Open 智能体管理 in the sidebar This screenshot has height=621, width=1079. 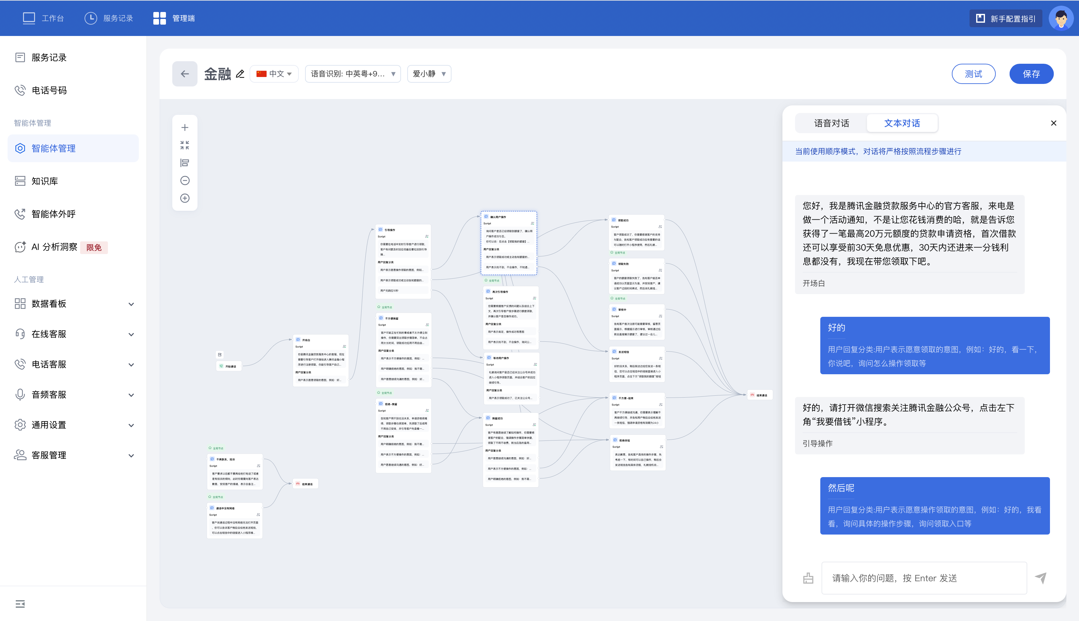click(x=73, y=148)
